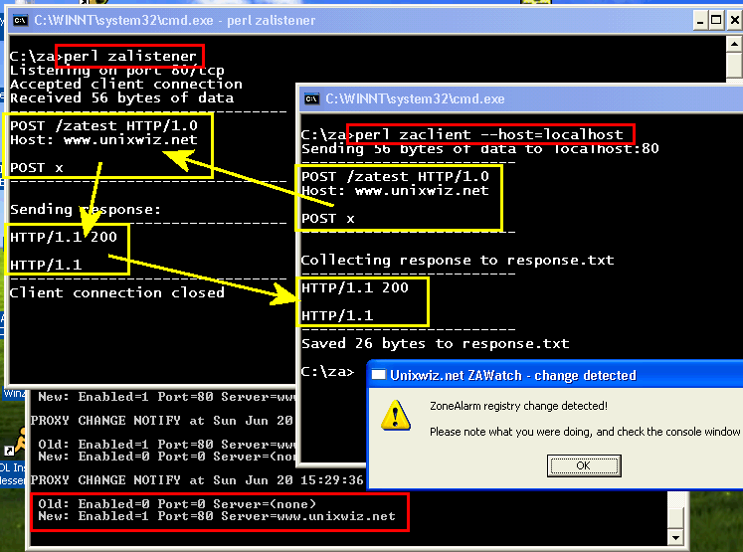Image resolution: width=743 pixels, height=552 pixels.
Task: Click the 'Client connection closed' line
Action: pos(116,293)
